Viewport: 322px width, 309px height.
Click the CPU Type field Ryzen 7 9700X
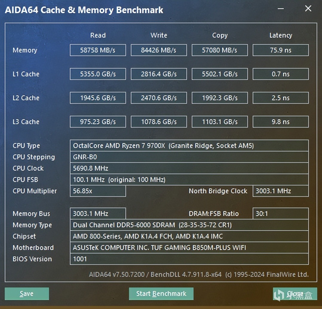tap(189, 146)
